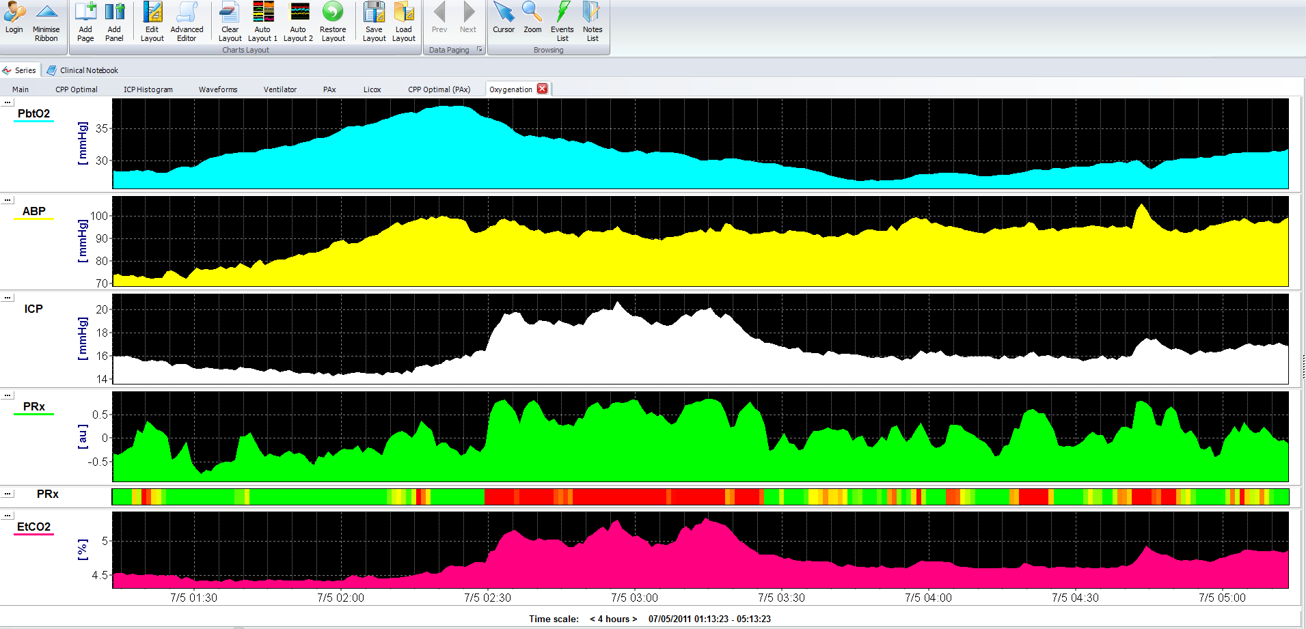
Task: Open the PbtO2 panel options button
Action: pos(8,102)
